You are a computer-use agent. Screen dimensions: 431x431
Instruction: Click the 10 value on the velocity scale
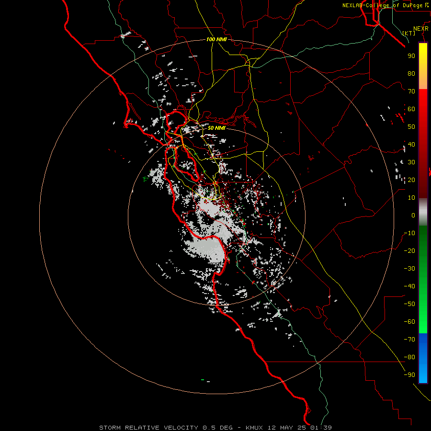[411, 198]
